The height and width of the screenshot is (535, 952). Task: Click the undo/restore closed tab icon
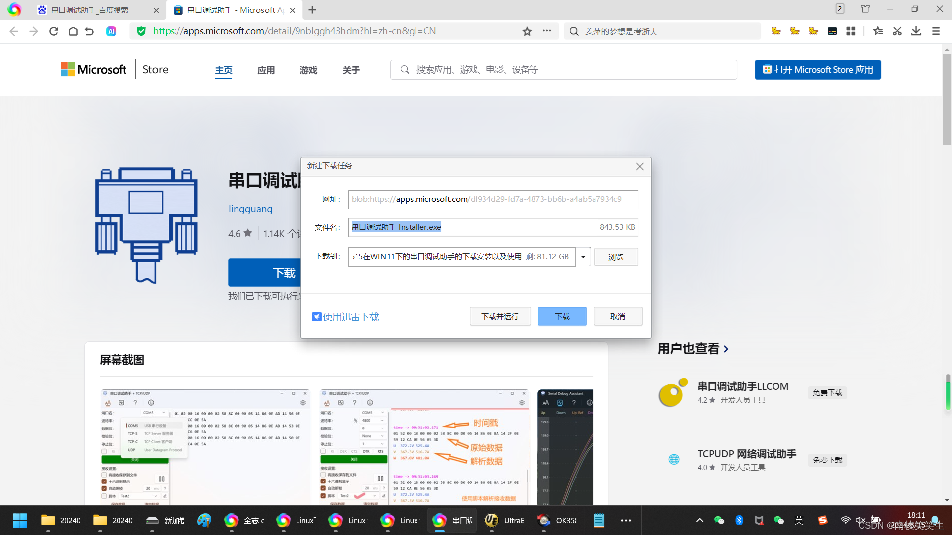[x=89, y=31]
